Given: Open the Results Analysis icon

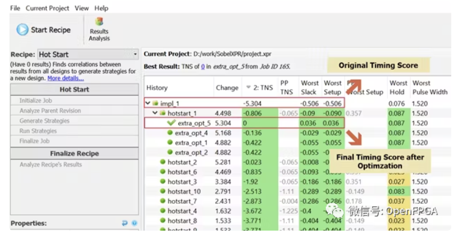Looking at the screenshot, I should tap(99, 22).
